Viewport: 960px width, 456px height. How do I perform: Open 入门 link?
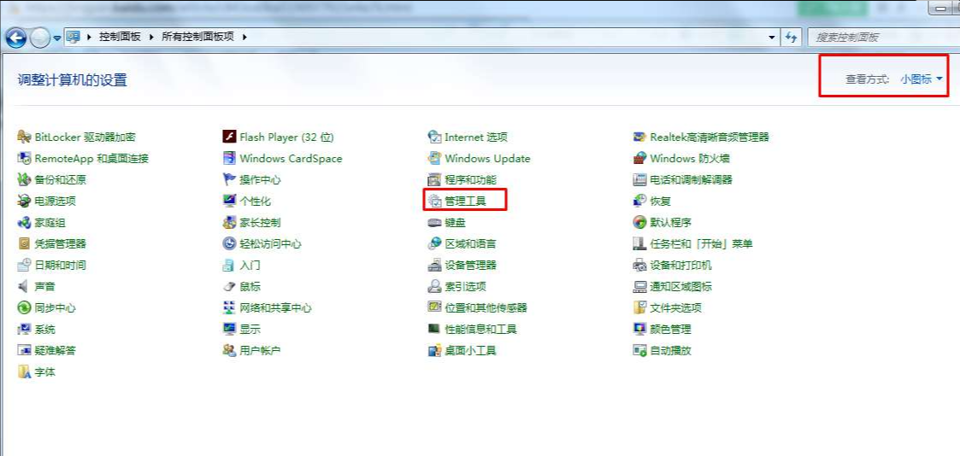[x=250, y=266]
